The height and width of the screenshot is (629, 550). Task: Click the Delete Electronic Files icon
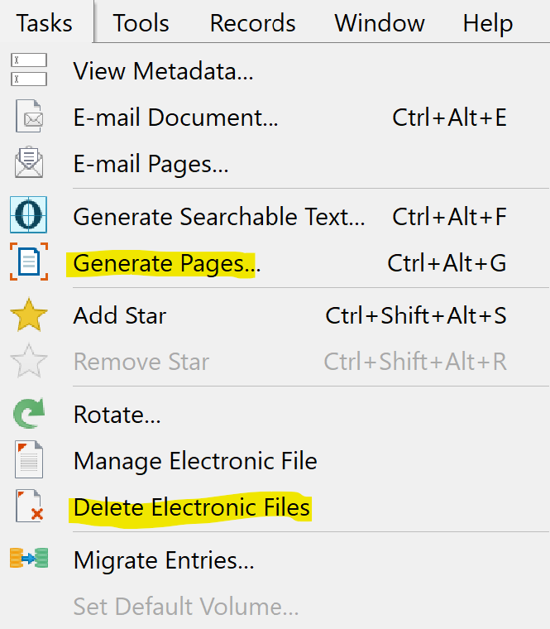tap(29, 506)
